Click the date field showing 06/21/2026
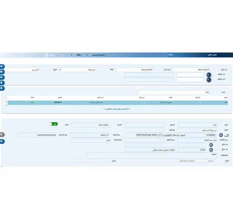The width and height of the screenshot is (233, 219). pos(91,125)
